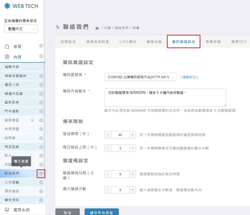Click the gear icon beside 聯絡我們
Viewport: 250px width, 215px height.
41,173
